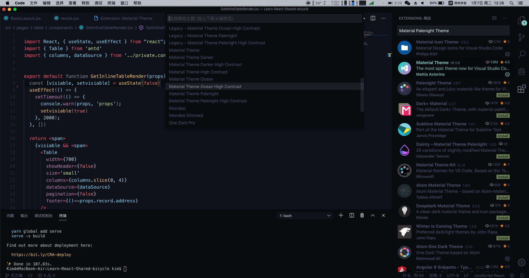Install Palenight Theme extension
The image size is (529, 278).
coord(503,95)
